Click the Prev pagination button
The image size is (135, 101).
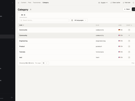(x=133, y=63)
